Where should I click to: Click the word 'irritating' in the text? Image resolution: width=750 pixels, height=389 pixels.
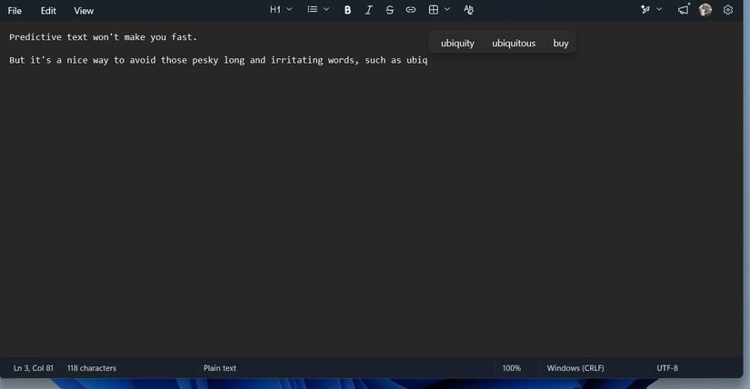tap(296, 60)
